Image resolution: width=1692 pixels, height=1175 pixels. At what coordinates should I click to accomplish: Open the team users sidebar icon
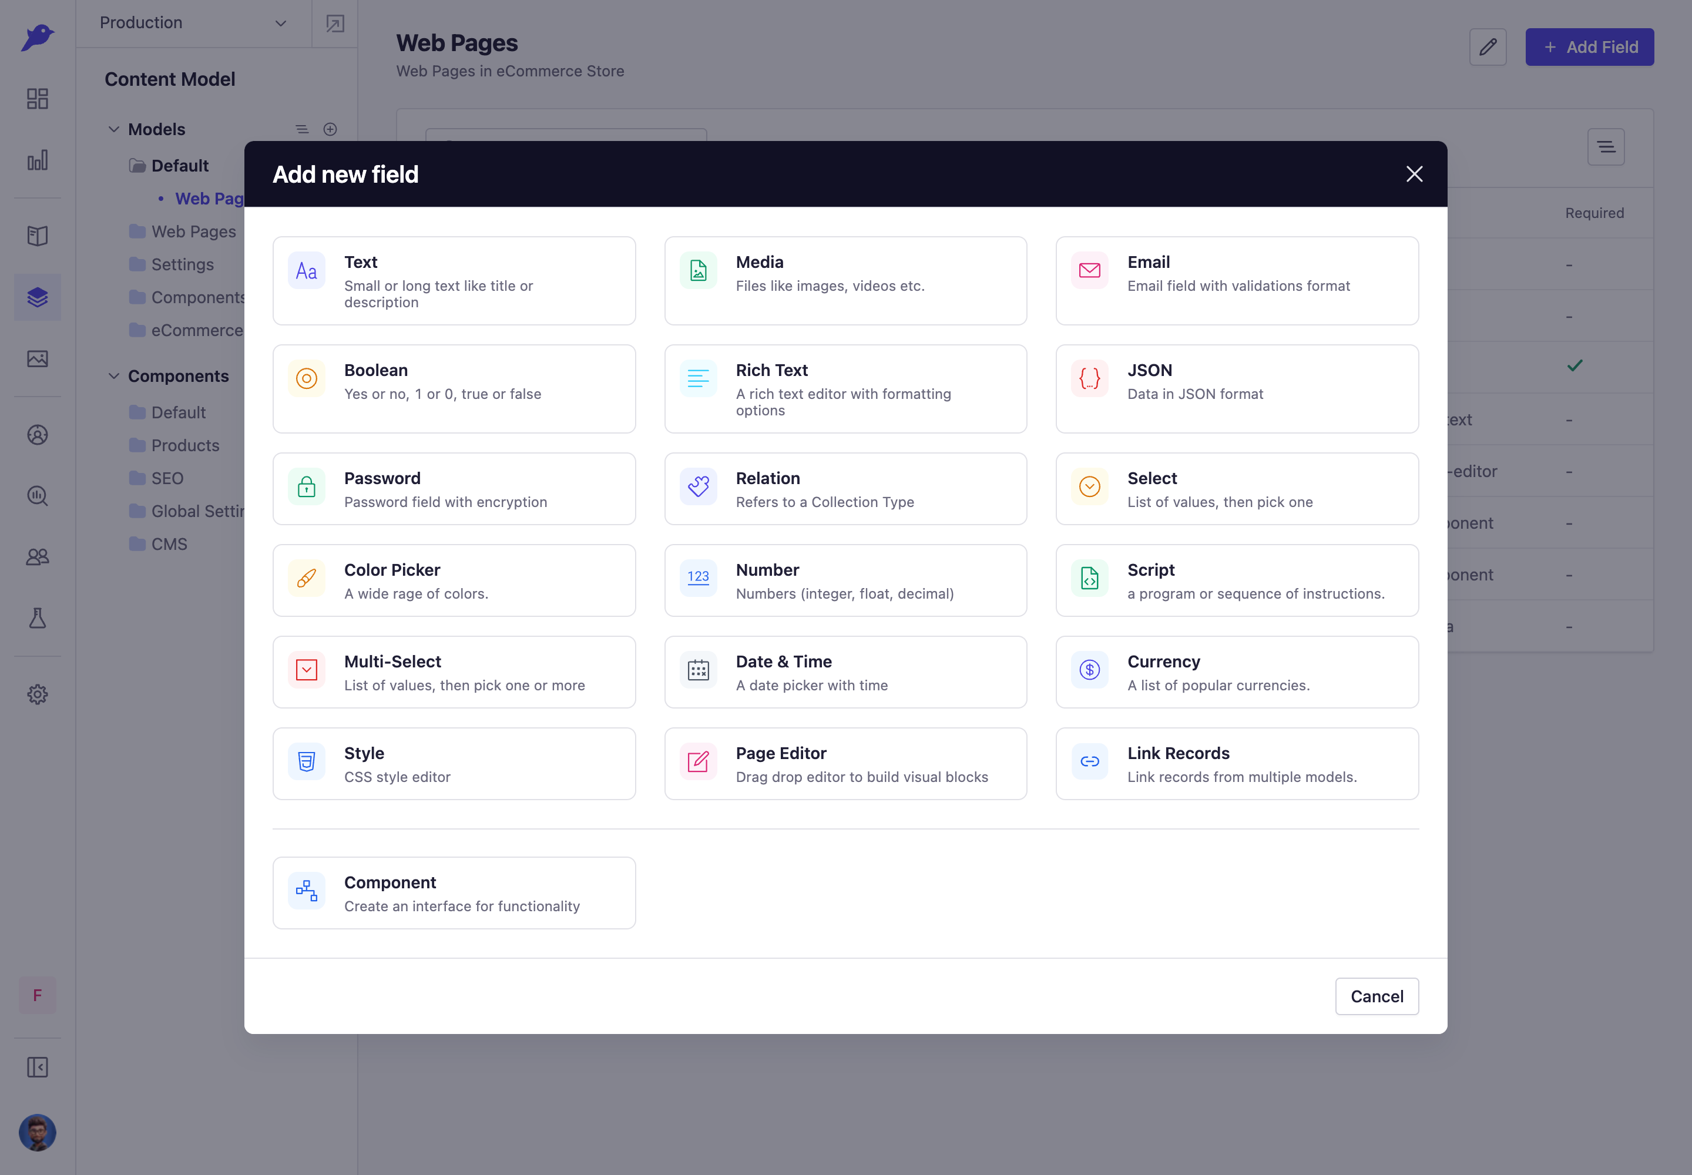38,556
